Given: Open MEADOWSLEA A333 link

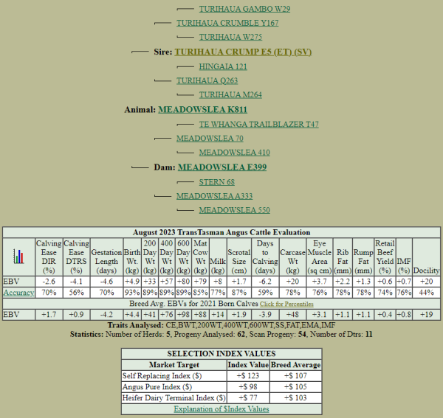Looking at the screenshot, I should [x=214, y=196].
